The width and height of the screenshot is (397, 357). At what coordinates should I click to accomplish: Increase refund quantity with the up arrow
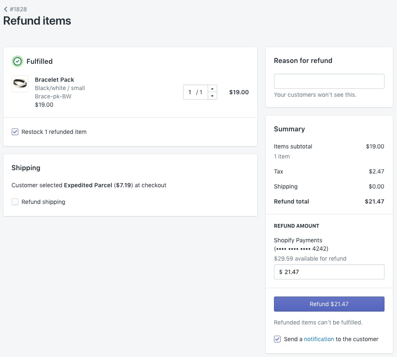(x=212, y=88)
